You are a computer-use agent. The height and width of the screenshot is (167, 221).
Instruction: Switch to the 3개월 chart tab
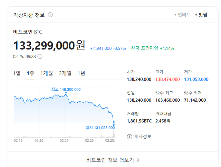pos(65,73)
